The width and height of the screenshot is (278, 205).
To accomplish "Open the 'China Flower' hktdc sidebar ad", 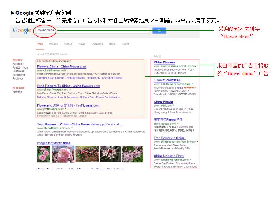I will click(x=163, y=102).
